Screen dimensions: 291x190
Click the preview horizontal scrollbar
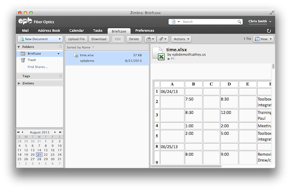(186, 166)
